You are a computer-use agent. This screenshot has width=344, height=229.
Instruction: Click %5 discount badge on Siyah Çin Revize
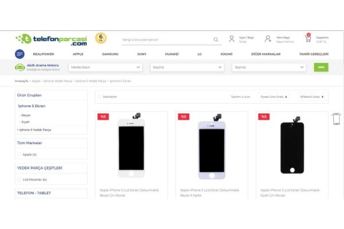pos(264,117)
